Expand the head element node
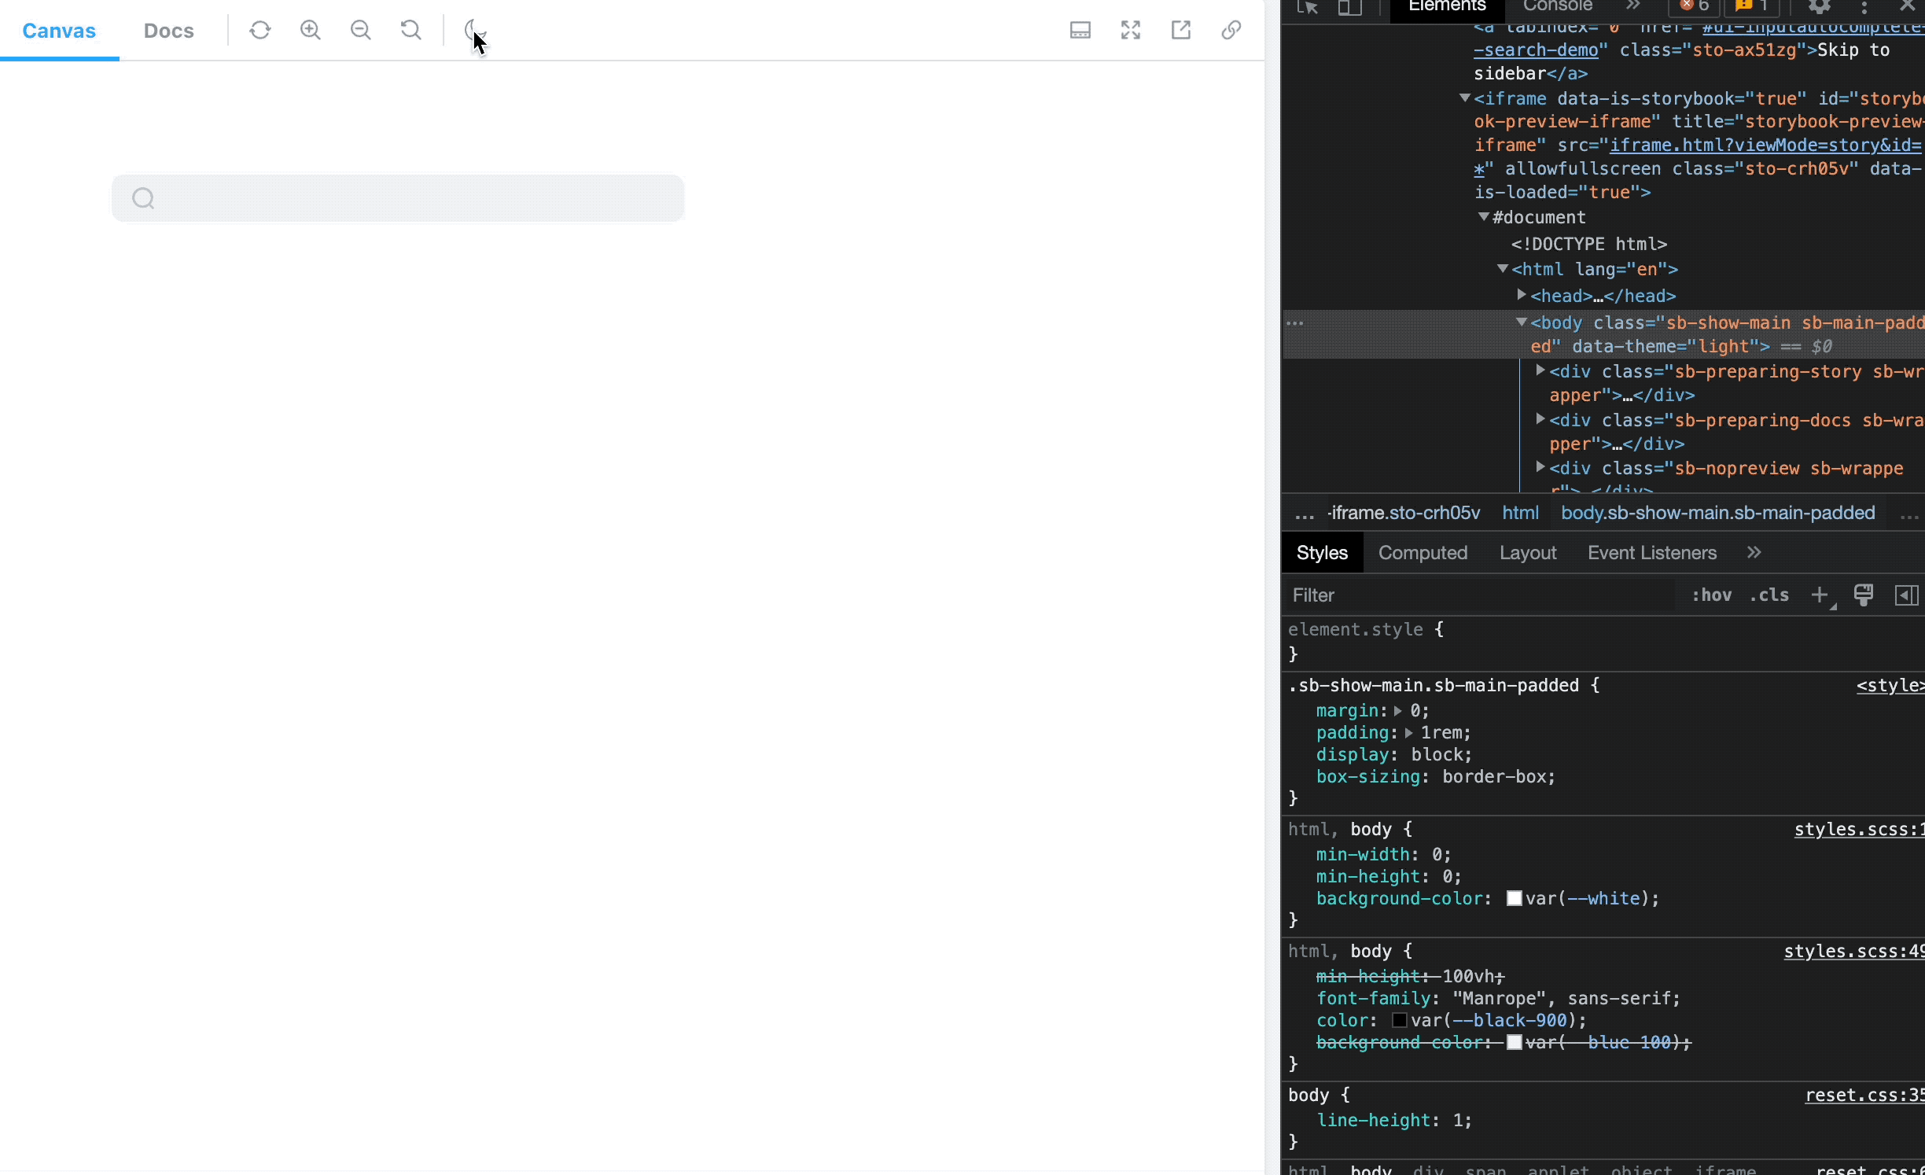This screenshot has width=1925, height=1175. tap(1522, 295)
